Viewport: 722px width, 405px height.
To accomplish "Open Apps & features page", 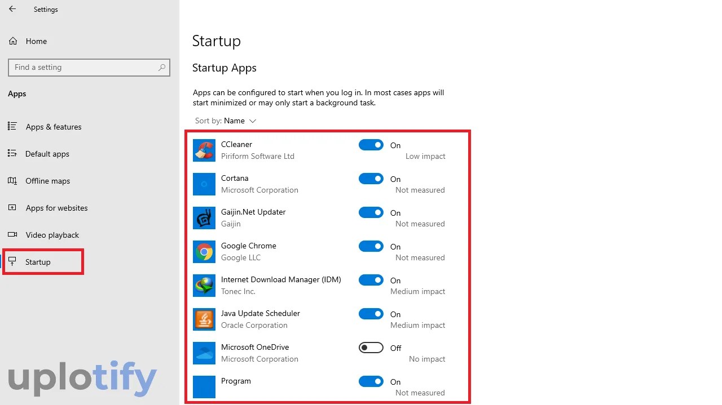I will click(54, 127).
